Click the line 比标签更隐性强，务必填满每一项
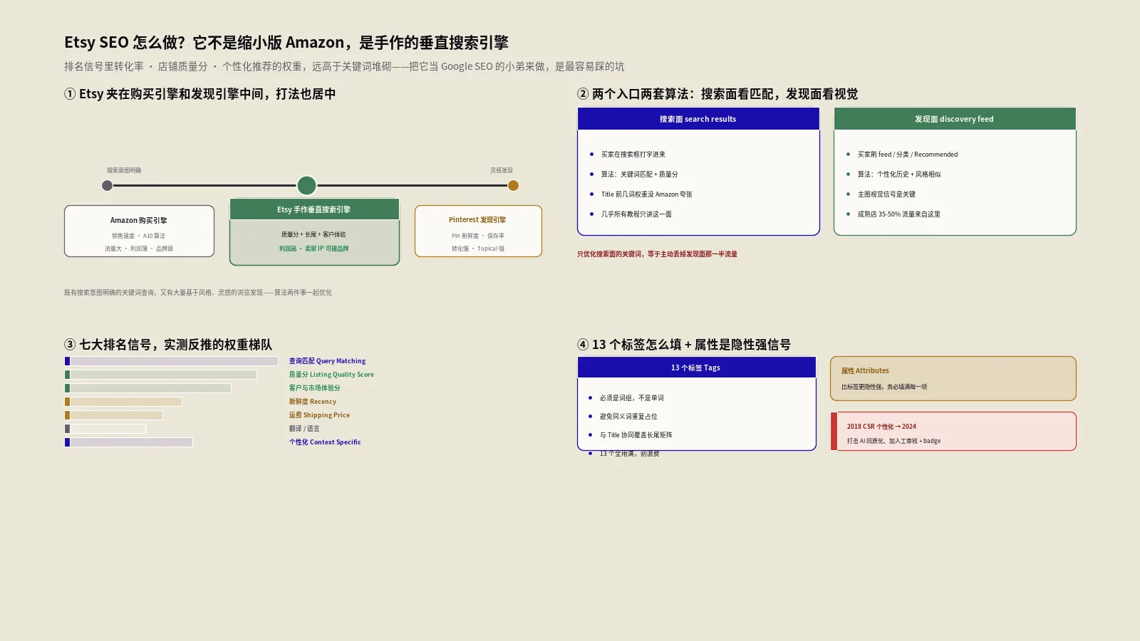 [884, 387]
